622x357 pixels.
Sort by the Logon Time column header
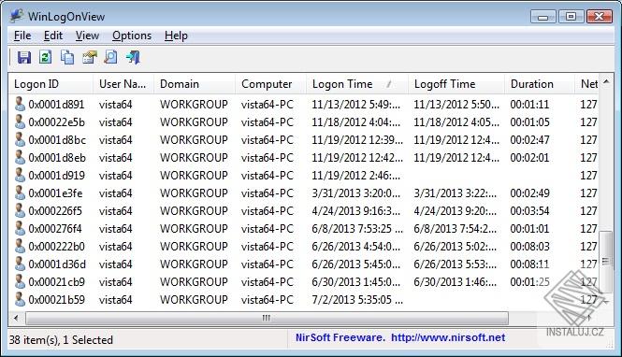pyautogui.click(x=356, y=84)
